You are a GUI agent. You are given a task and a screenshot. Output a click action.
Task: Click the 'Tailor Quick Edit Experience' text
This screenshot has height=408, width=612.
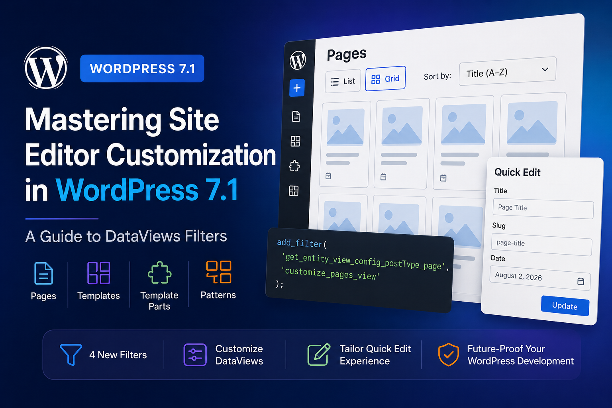pos(375,355)
